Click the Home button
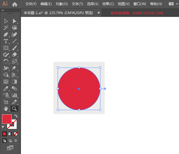Screen dimensions: 179x154 (15, 4)
